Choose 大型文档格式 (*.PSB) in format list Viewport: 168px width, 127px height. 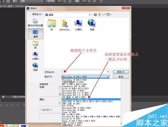(x=91, y=82)
